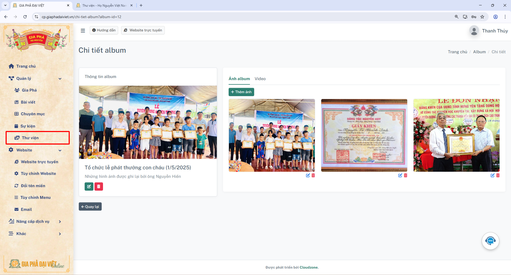Open the large album cover image

point(148,122)
